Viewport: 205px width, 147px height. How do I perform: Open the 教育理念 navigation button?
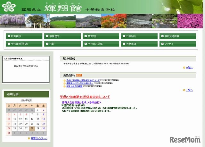[62, 36]
